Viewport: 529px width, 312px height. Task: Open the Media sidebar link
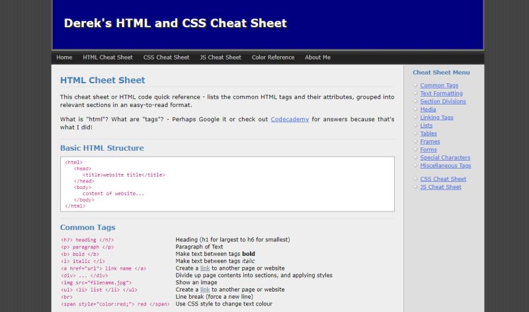point(428,110)
